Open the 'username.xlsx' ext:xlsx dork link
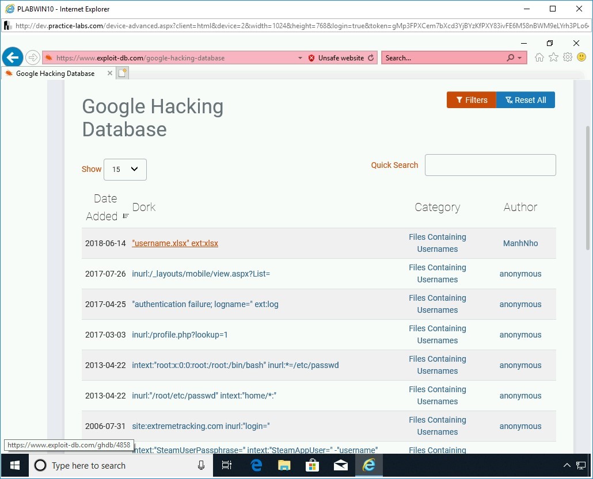593x479 pixels. coord(175,243)
